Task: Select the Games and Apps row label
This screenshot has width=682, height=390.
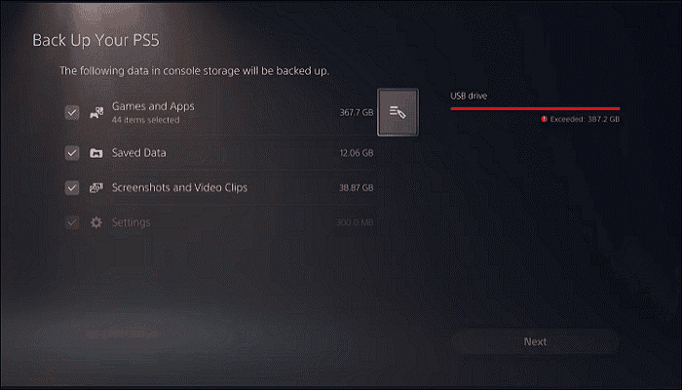Action: [x=153, y=106]
